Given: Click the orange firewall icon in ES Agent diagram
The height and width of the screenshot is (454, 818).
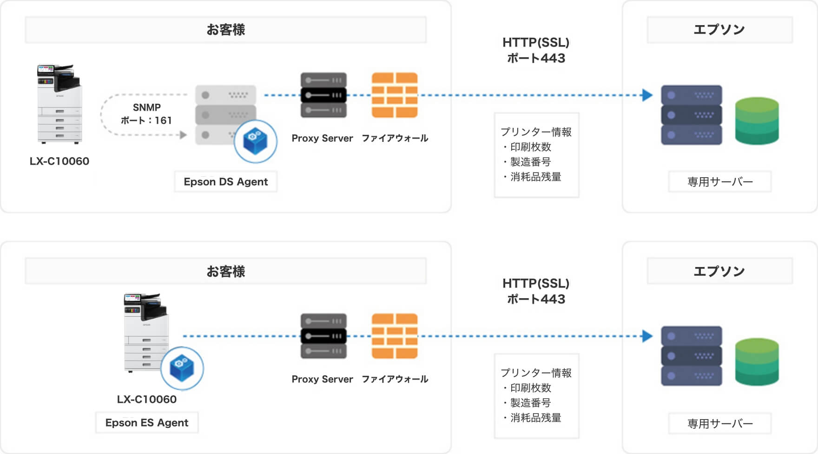Looking at the screenshot, I should point(395,336).
